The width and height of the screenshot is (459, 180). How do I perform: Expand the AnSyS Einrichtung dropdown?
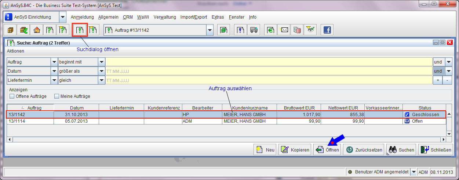62,17
